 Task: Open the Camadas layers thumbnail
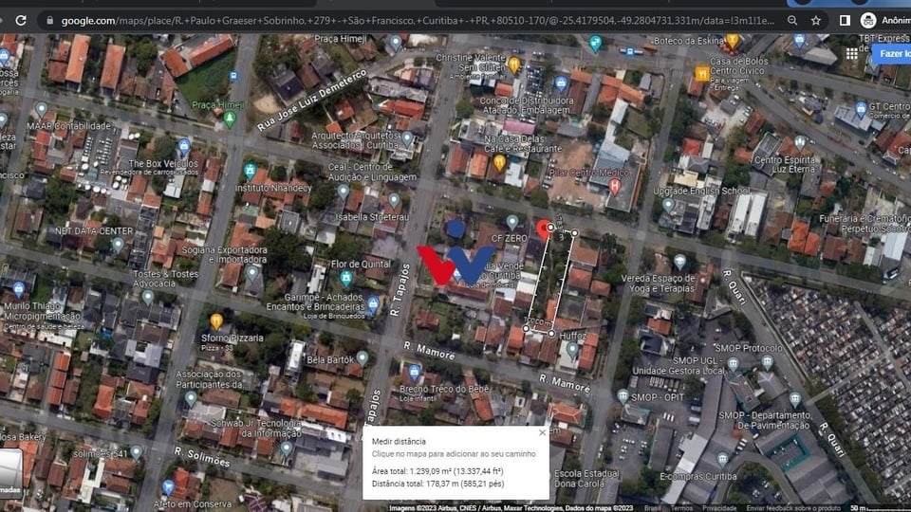click(10, 472)
